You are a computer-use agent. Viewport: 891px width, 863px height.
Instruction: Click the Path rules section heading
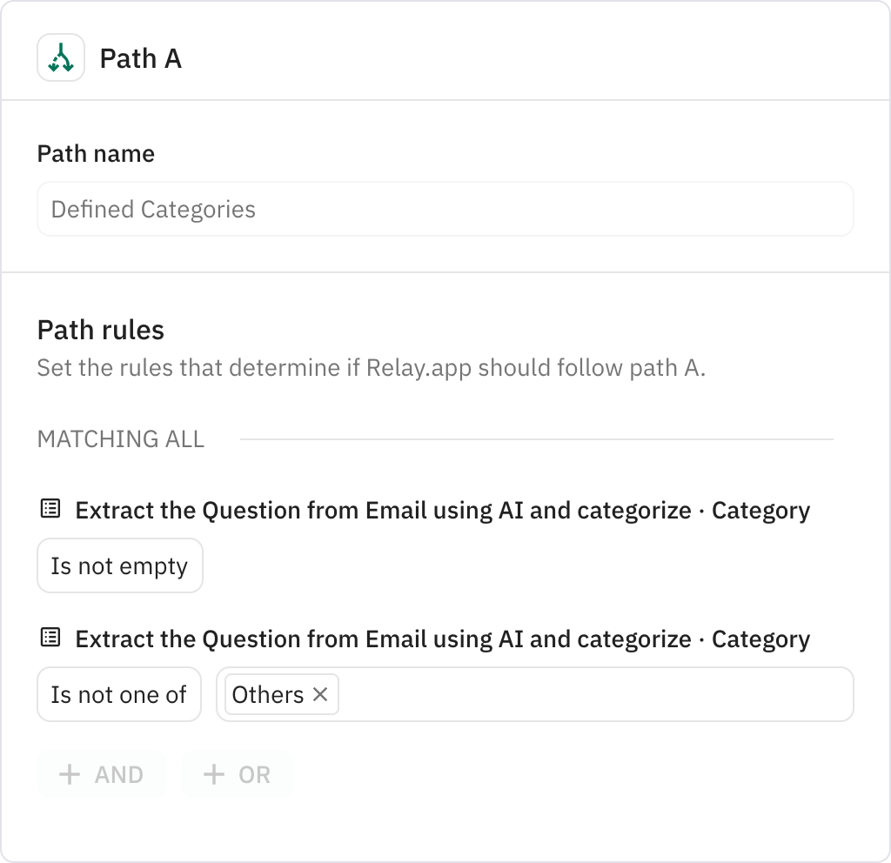[100, 330]
